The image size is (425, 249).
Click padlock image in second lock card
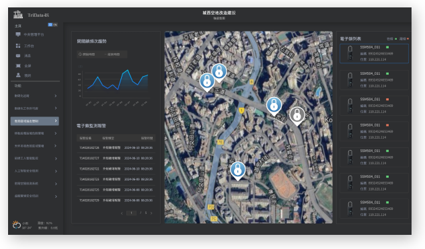tap(350, 79)
